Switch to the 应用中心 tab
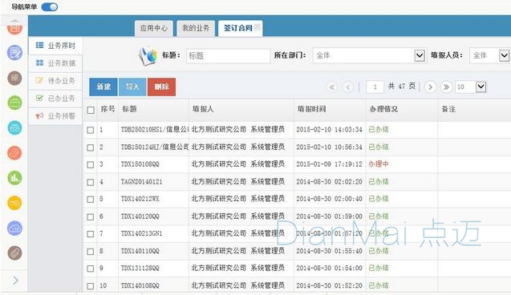This screenshot has height=295, width=511. pyautogui.click(x=154, y=28)
